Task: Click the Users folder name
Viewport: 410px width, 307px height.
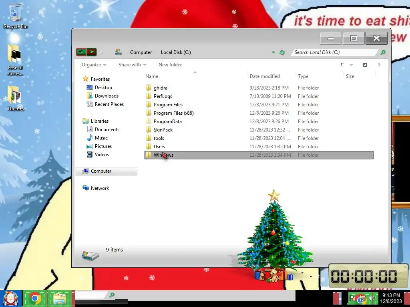Action: tap(159, 147)
